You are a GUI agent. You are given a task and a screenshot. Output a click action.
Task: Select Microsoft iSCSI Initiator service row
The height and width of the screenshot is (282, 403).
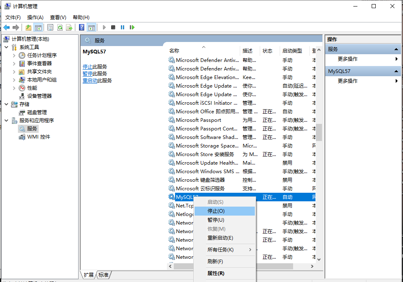[241, 103]
